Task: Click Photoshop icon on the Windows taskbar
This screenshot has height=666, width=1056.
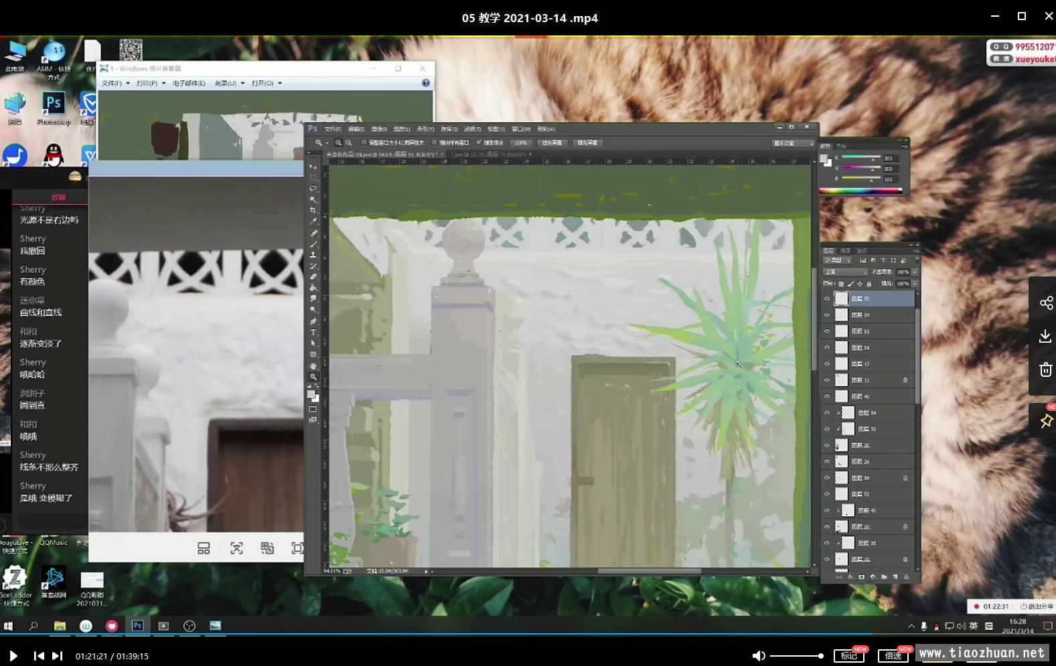Action: coord(137,626)
